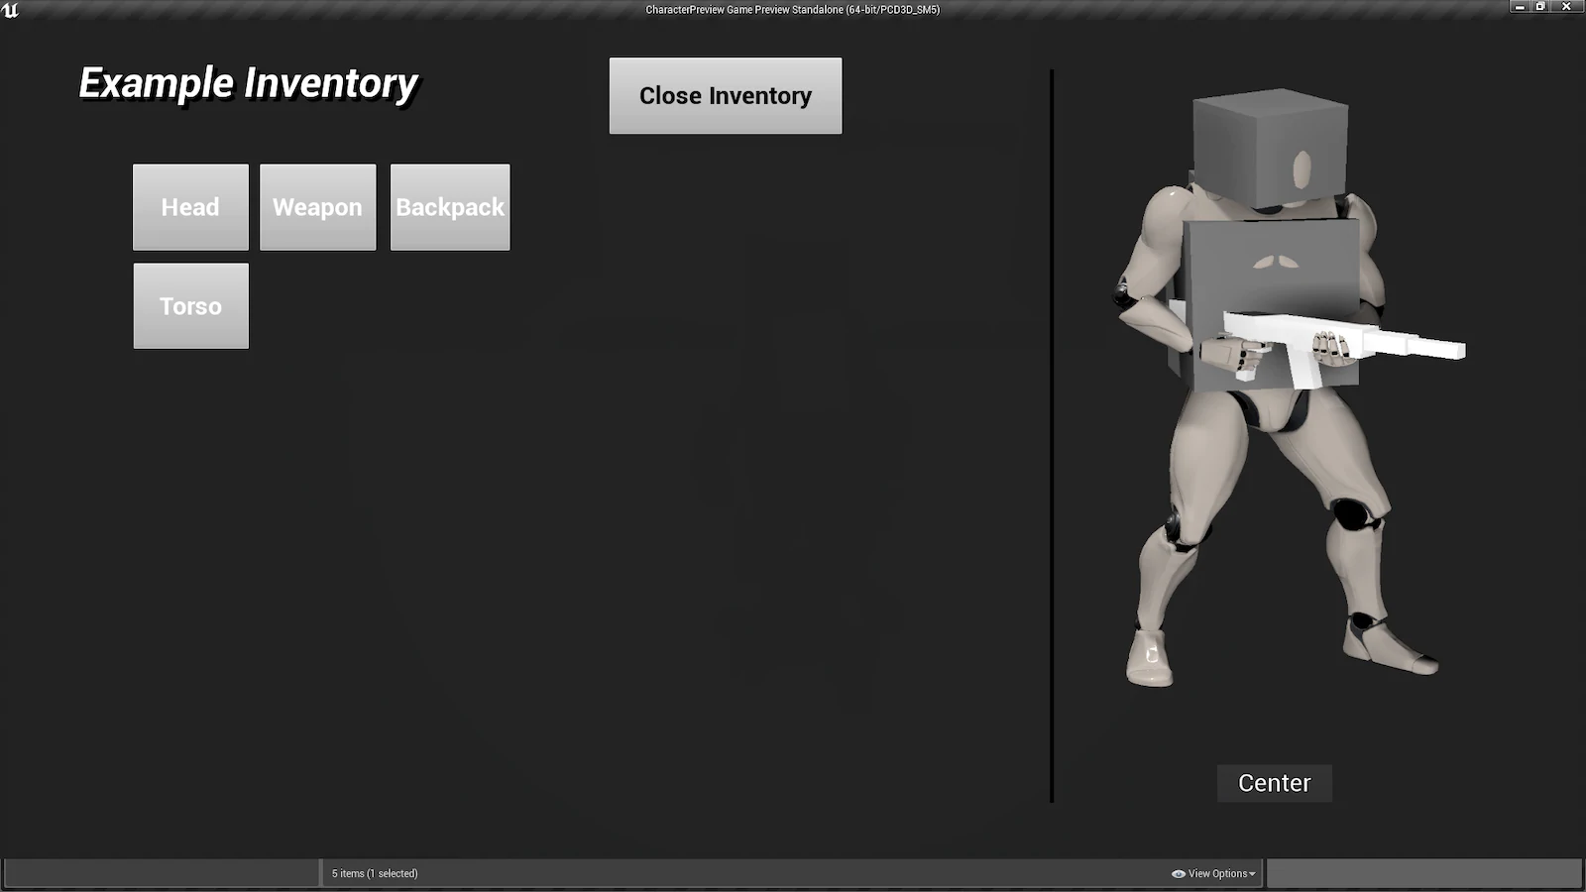Click the Unreal Engine logo icon
Screen dimensions: 1586x892
pos(11,10)
